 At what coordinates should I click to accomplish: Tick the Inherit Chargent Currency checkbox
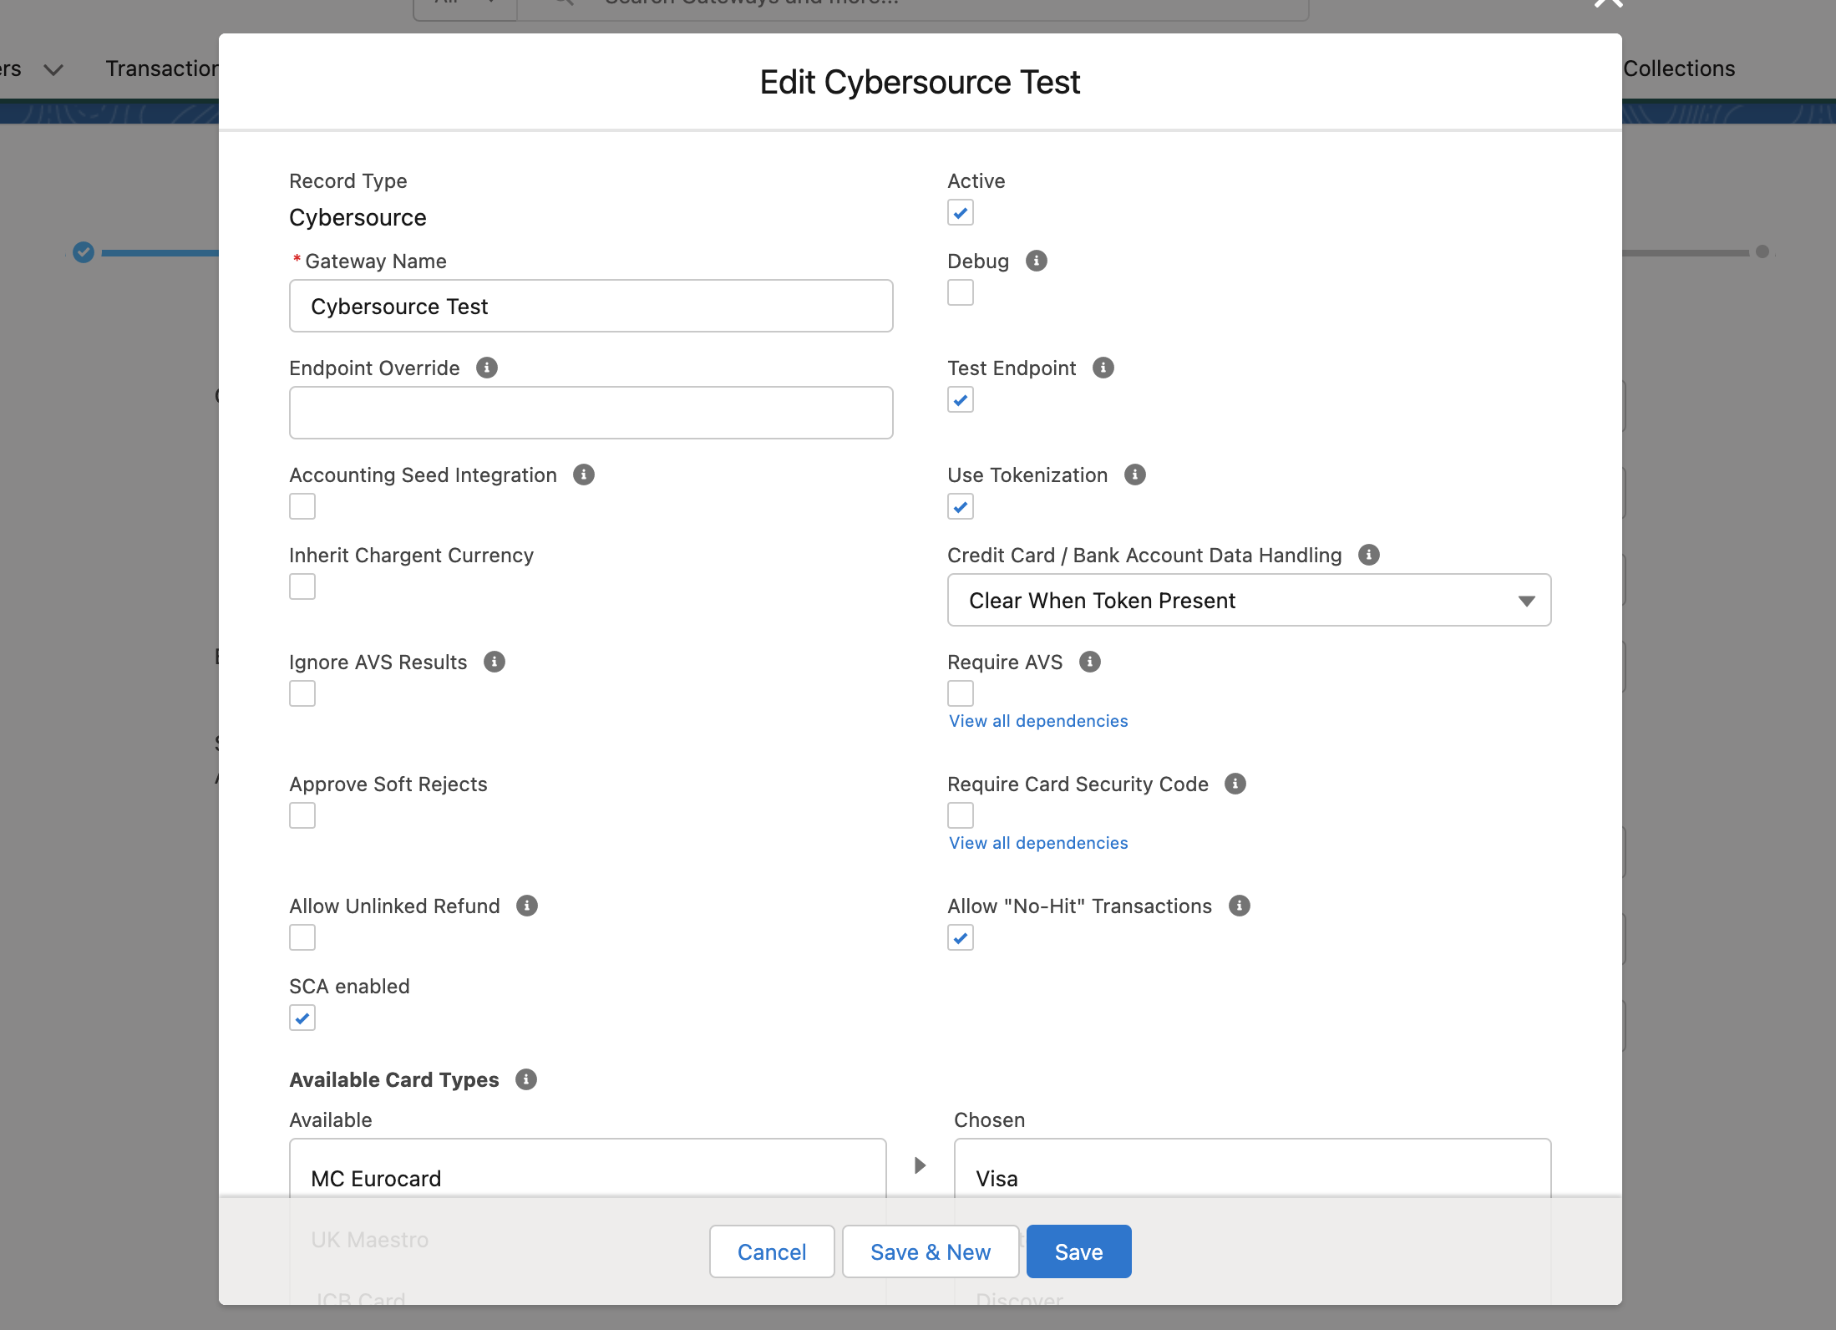(302, 586)
